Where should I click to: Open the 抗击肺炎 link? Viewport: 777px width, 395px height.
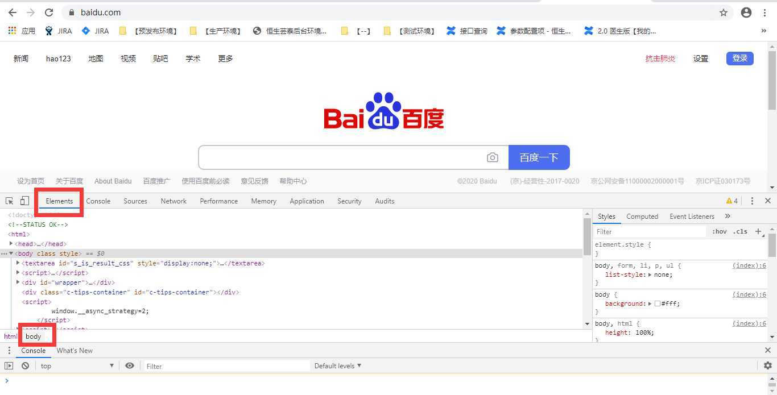(x=660, y=58)
